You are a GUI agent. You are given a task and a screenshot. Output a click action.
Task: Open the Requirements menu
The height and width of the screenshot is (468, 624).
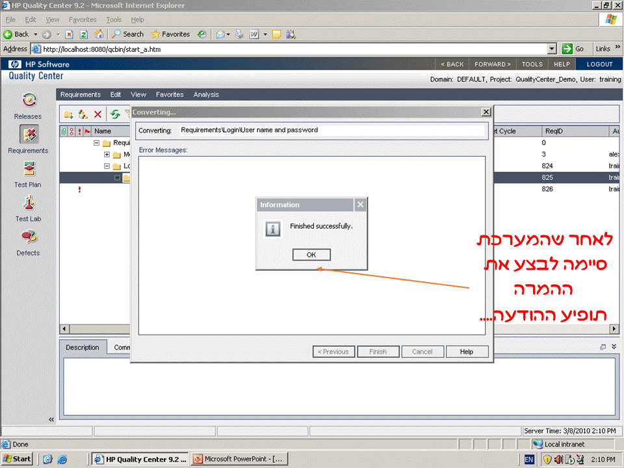pyautogui.click(x=81, y=94)
